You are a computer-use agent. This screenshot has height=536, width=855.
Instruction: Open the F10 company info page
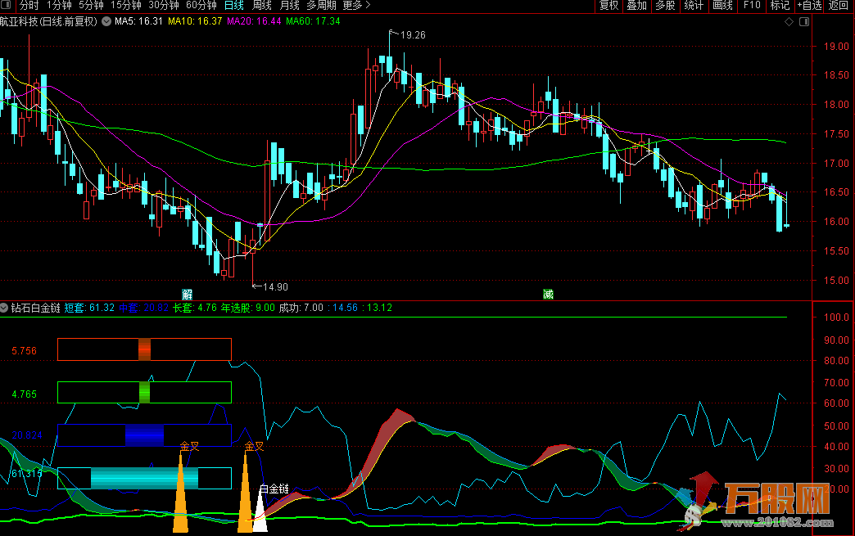752,6
